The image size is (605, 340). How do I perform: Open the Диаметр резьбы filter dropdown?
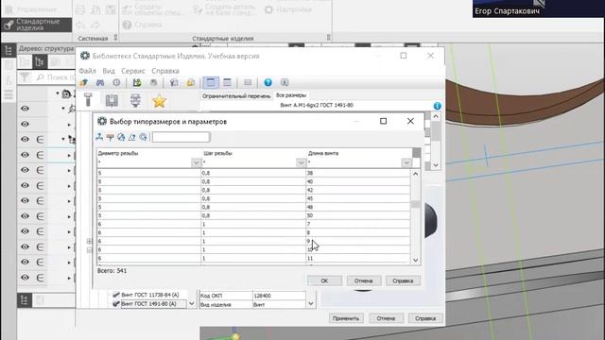196,162
